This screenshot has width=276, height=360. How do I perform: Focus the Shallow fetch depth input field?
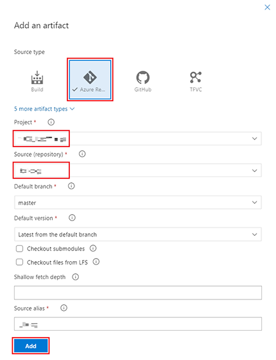[138, 292]
